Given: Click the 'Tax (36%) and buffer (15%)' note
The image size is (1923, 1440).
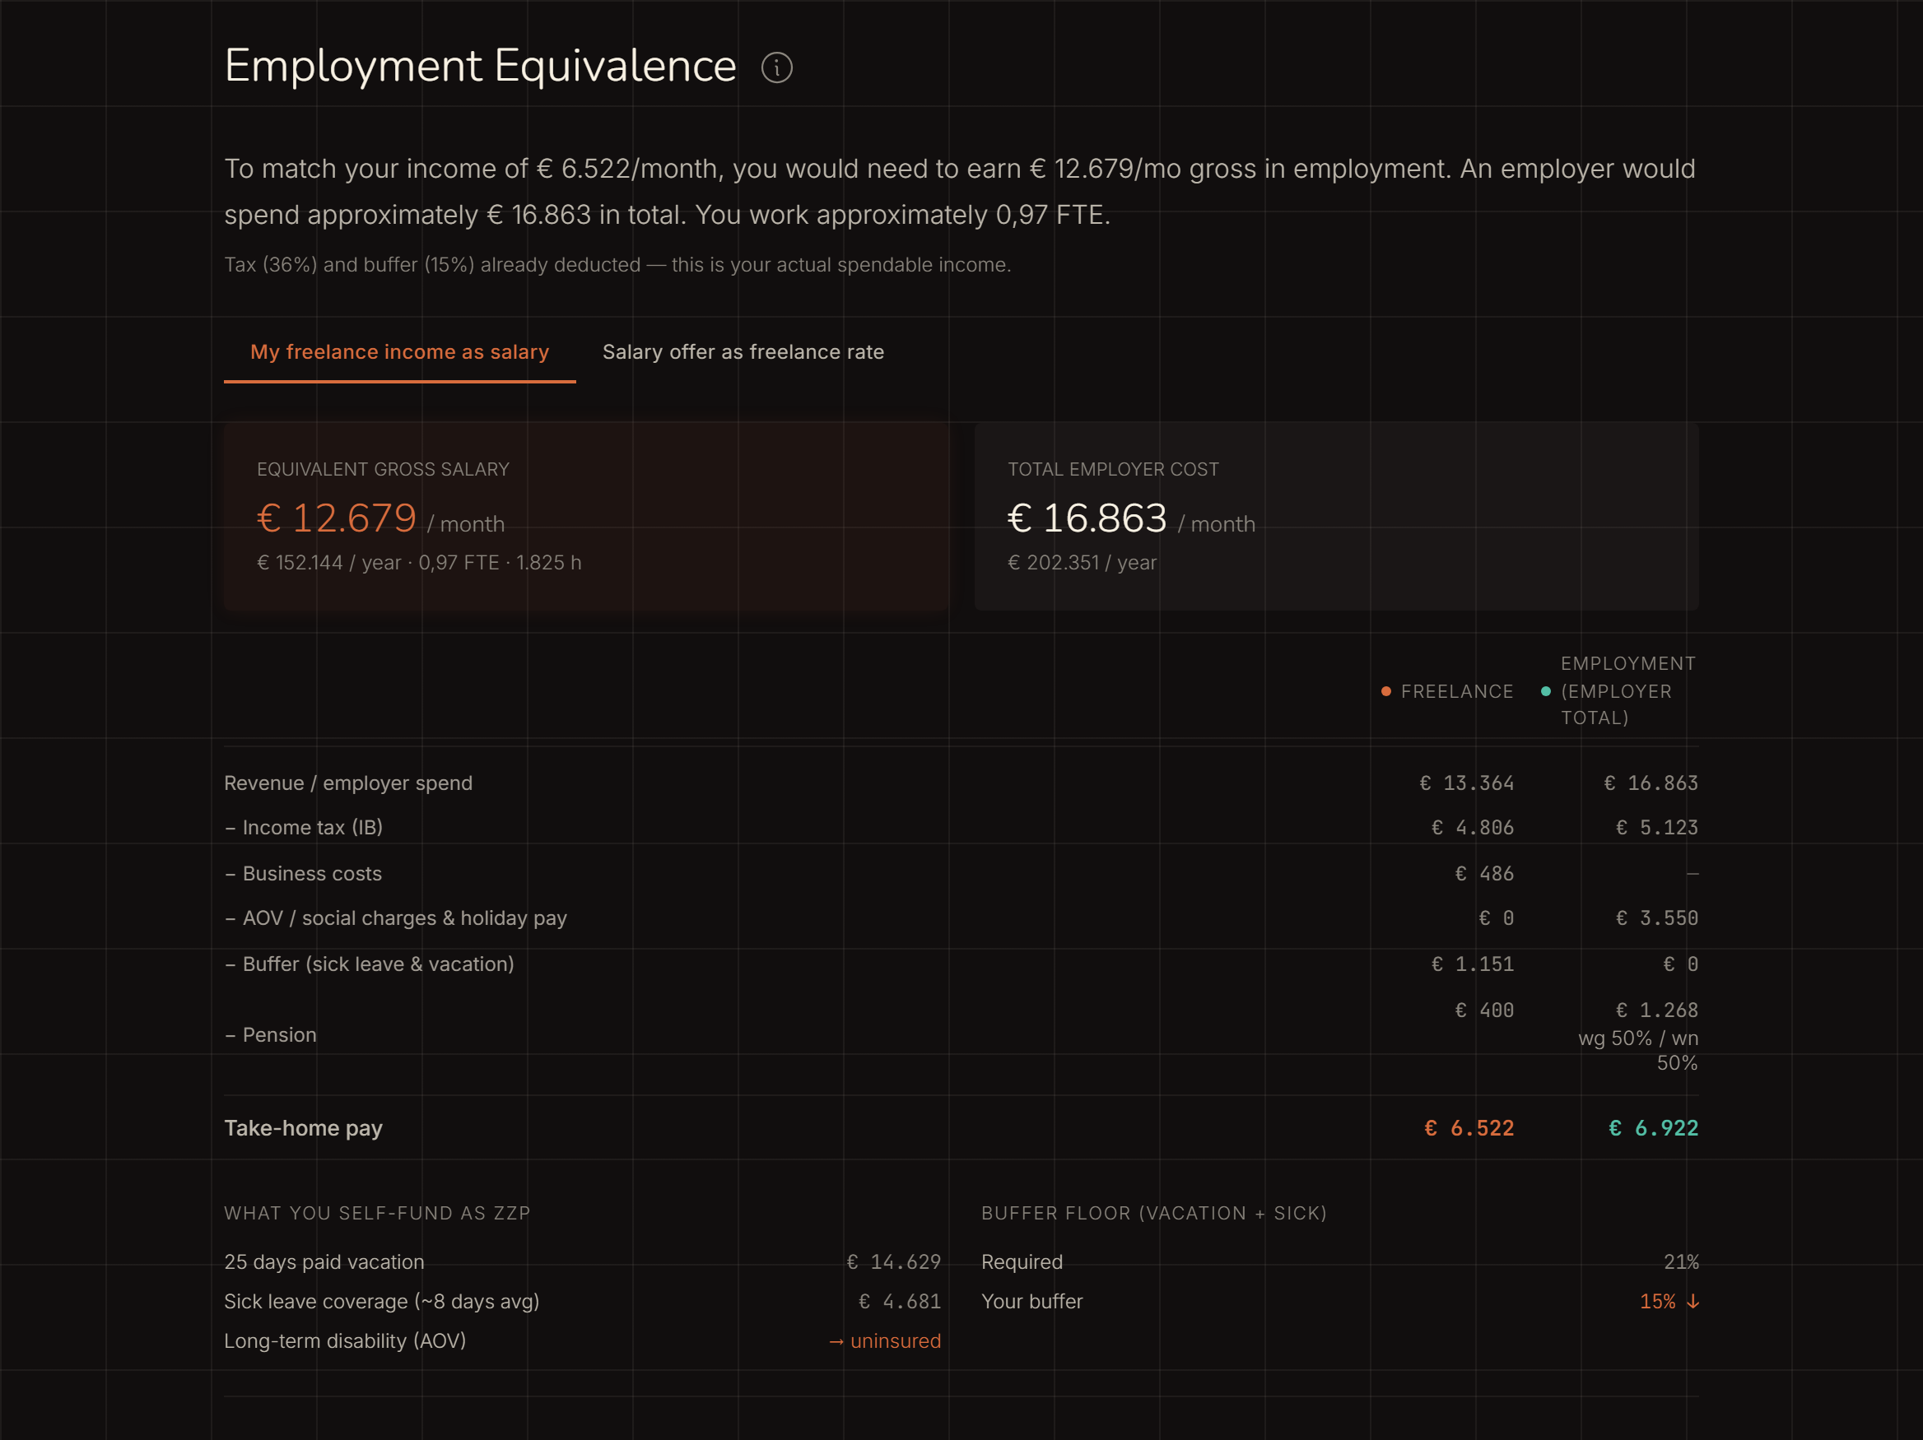Looking at the screenshot, I should pyautogui.click(x=617, y=265).
